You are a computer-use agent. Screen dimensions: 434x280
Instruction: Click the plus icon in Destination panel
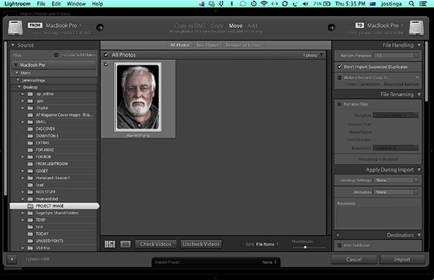(338, 235)
